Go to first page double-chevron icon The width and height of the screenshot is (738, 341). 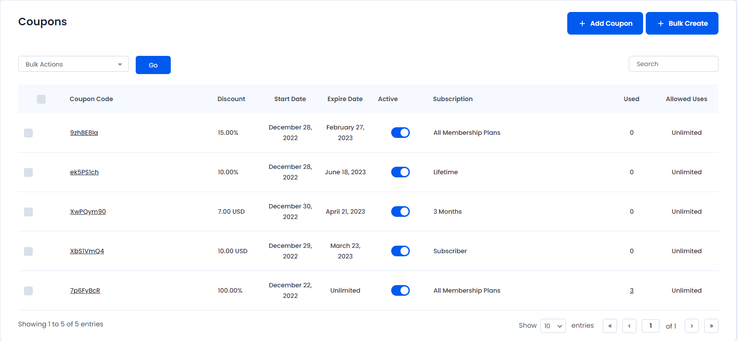point(610,326)
